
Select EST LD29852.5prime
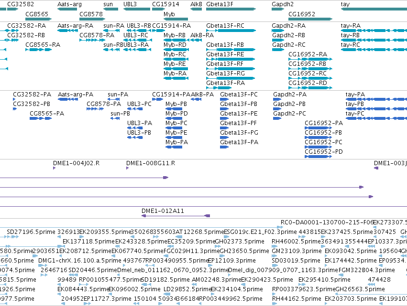(187, 289)
